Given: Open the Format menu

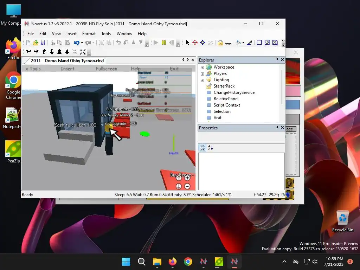Looking at the screenshot, I should click(89, 34).
